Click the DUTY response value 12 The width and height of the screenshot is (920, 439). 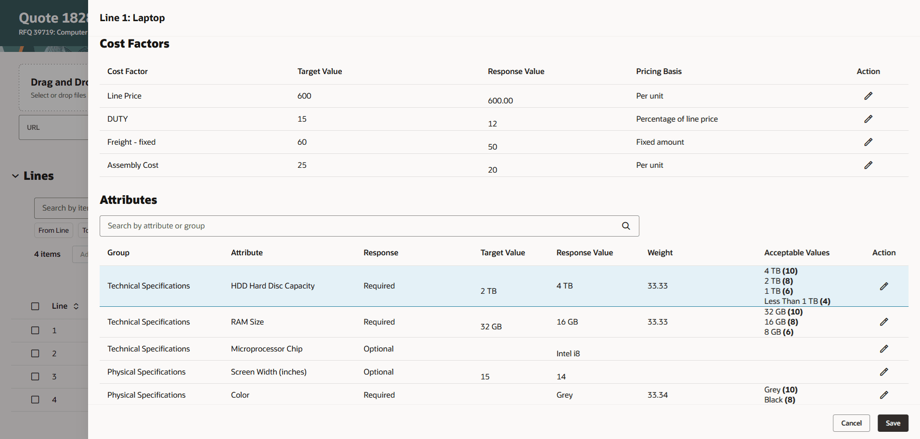coord(492,124)
